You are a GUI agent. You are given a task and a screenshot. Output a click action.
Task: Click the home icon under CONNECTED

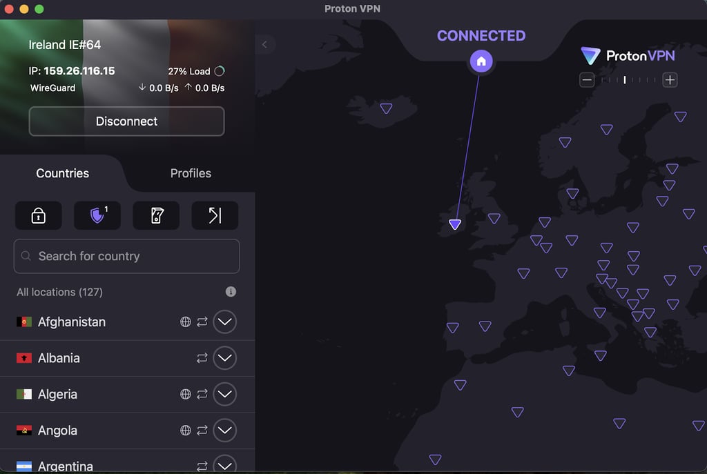[x=481, y=61]
